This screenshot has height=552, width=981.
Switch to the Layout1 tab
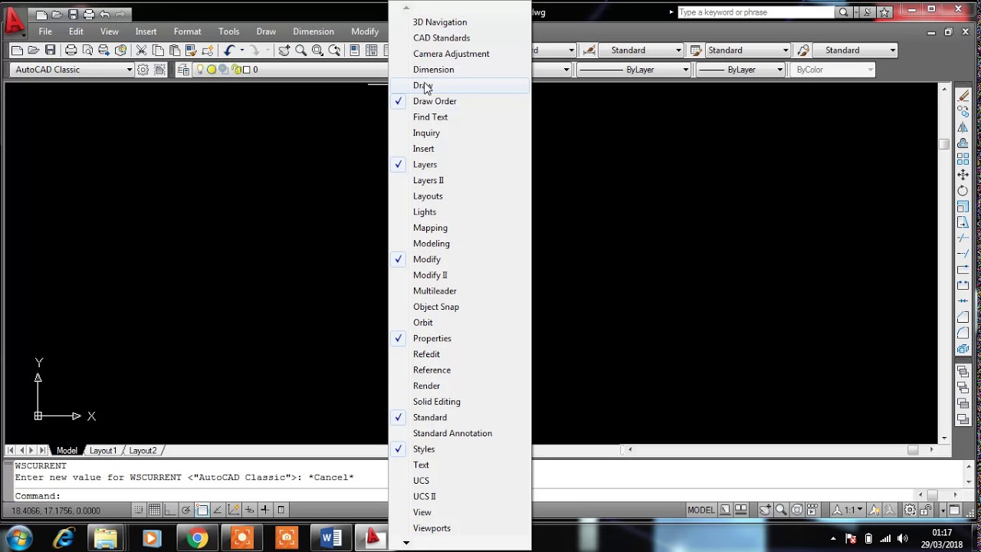103,451
